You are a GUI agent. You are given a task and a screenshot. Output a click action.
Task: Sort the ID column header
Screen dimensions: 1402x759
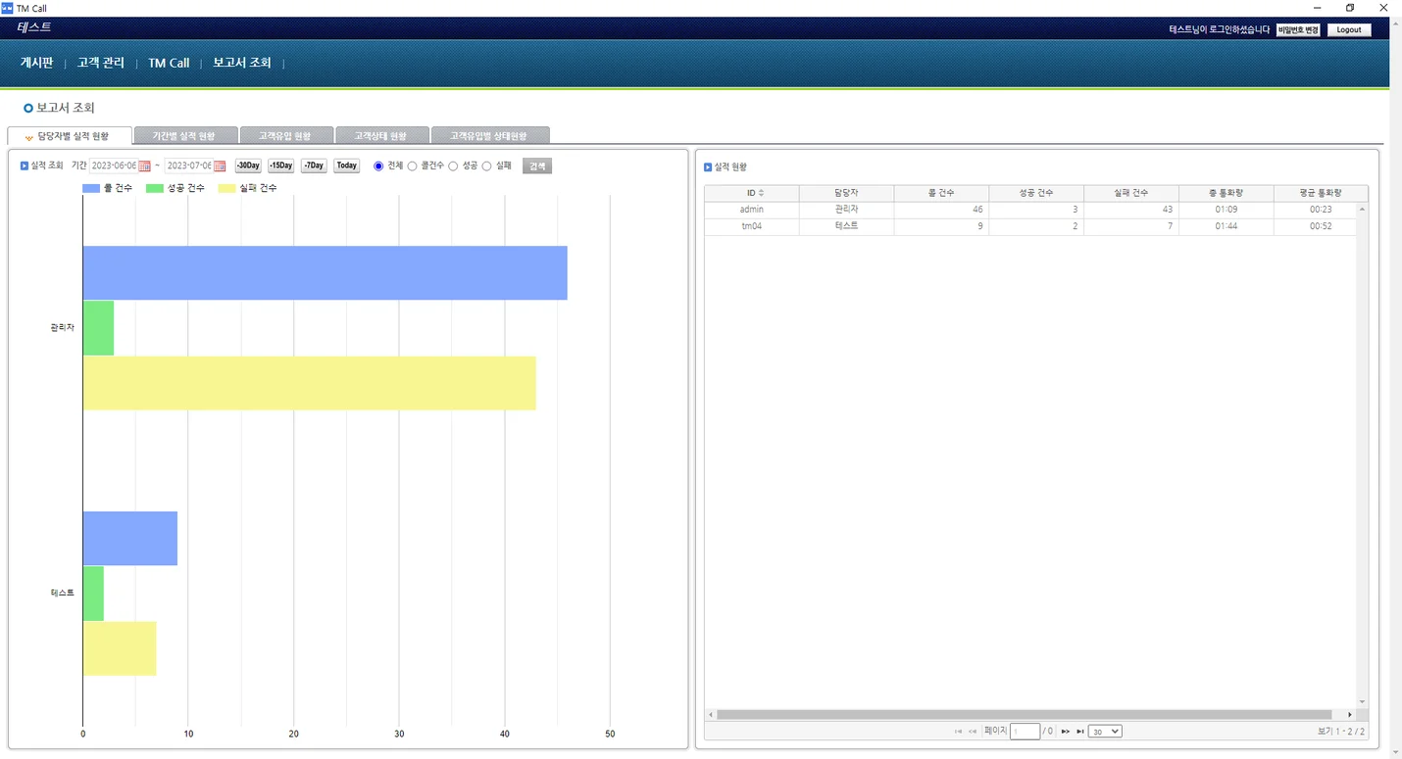[x=752, y=193]
